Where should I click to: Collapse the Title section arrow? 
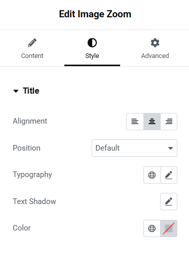point(16,91)
